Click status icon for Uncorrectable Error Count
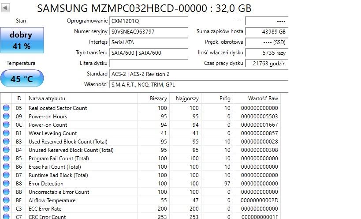 click(6, 192)
